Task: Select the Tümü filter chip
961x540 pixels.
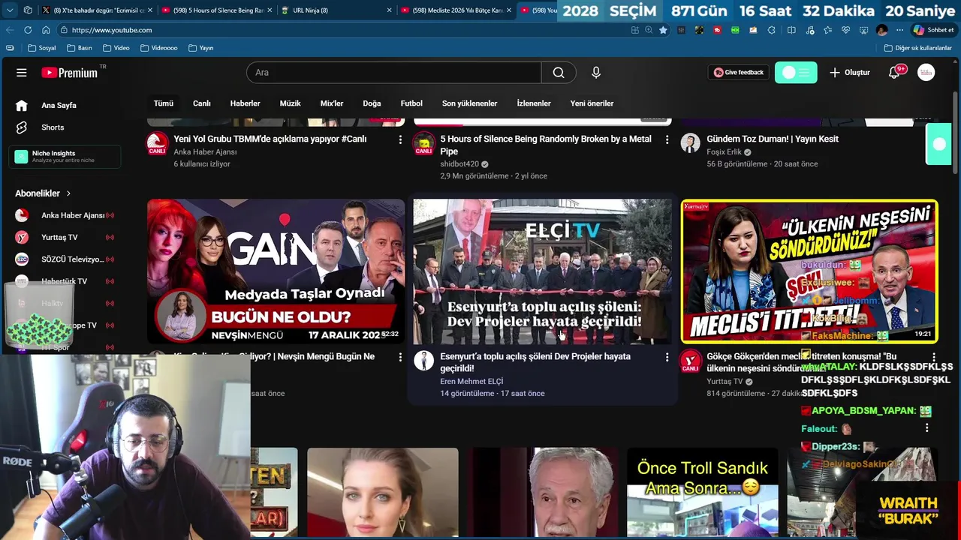Action: point(163,103)
